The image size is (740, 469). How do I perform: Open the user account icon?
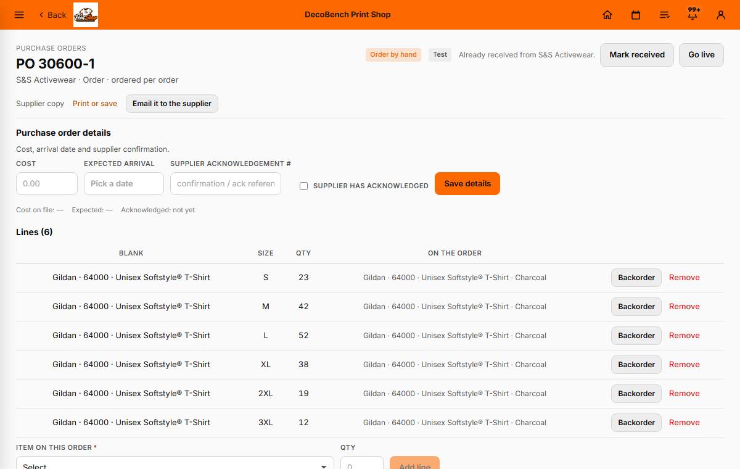721,15
